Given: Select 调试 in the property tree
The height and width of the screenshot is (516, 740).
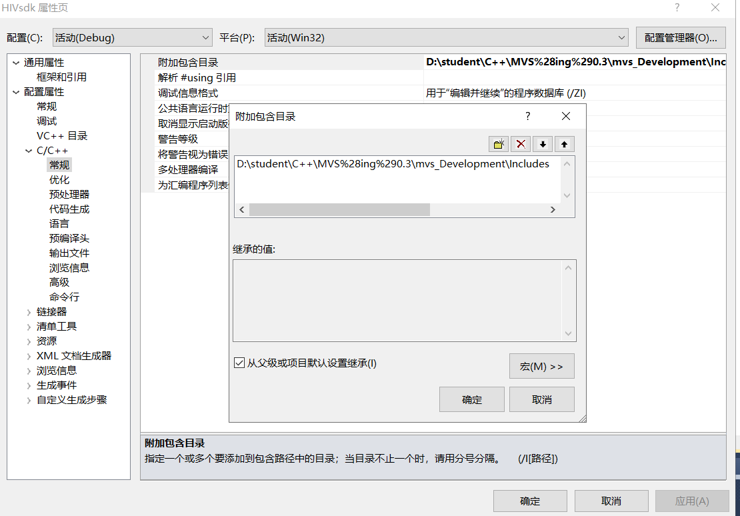Looking at the screenshot, I should (x=47, y=121).
